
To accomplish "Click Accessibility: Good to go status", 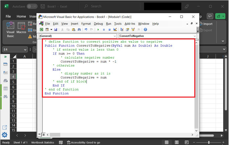I will [x=84, y=142].
